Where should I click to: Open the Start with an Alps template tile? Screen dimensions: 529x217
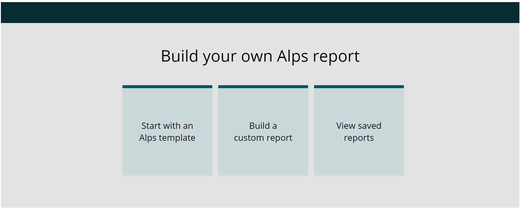pyautogui.click(x=167, y=130)
